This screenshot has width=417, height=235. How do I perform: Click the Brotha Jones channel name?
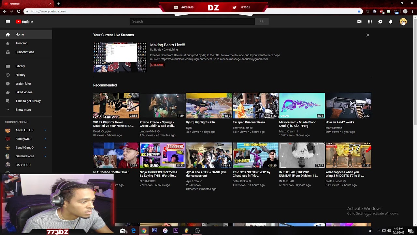[x=334, y=181]
